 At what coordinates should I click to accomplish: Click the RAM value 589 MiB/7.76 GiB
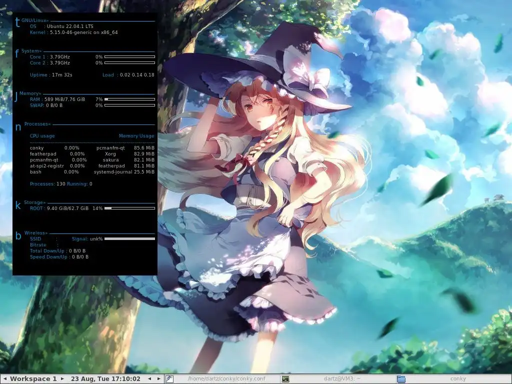tap(64, 99)
